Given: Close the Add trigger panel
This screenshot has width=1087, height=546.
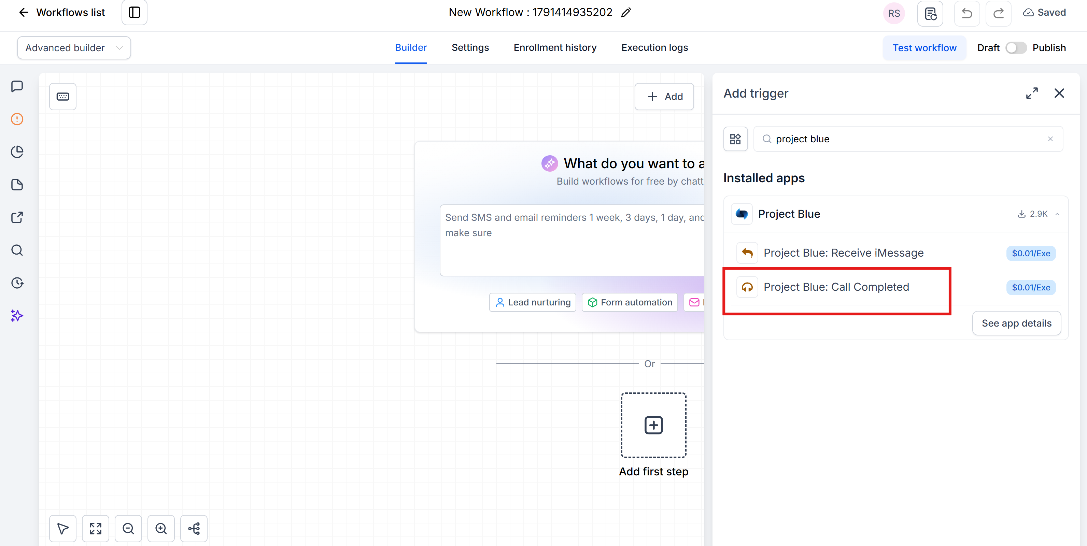Looking at the screenshot, I should (1059, 93).
